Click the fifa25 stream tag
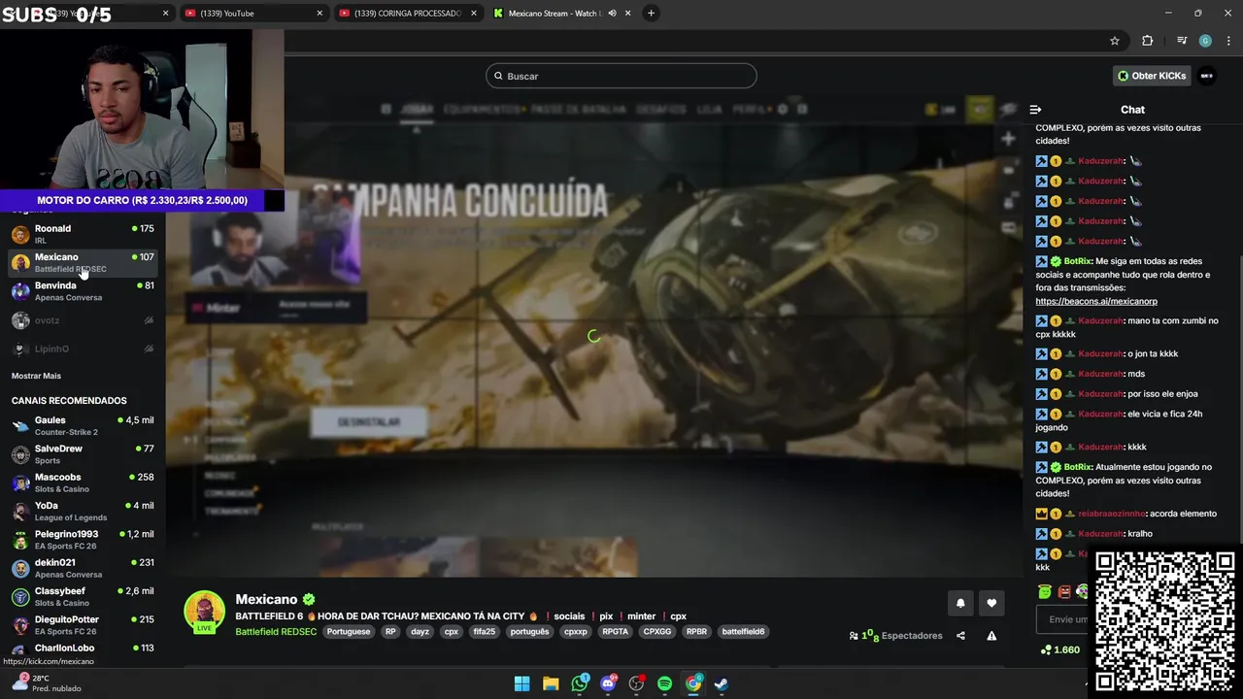Screen dimensions: 1243x699 click(484, 632)
